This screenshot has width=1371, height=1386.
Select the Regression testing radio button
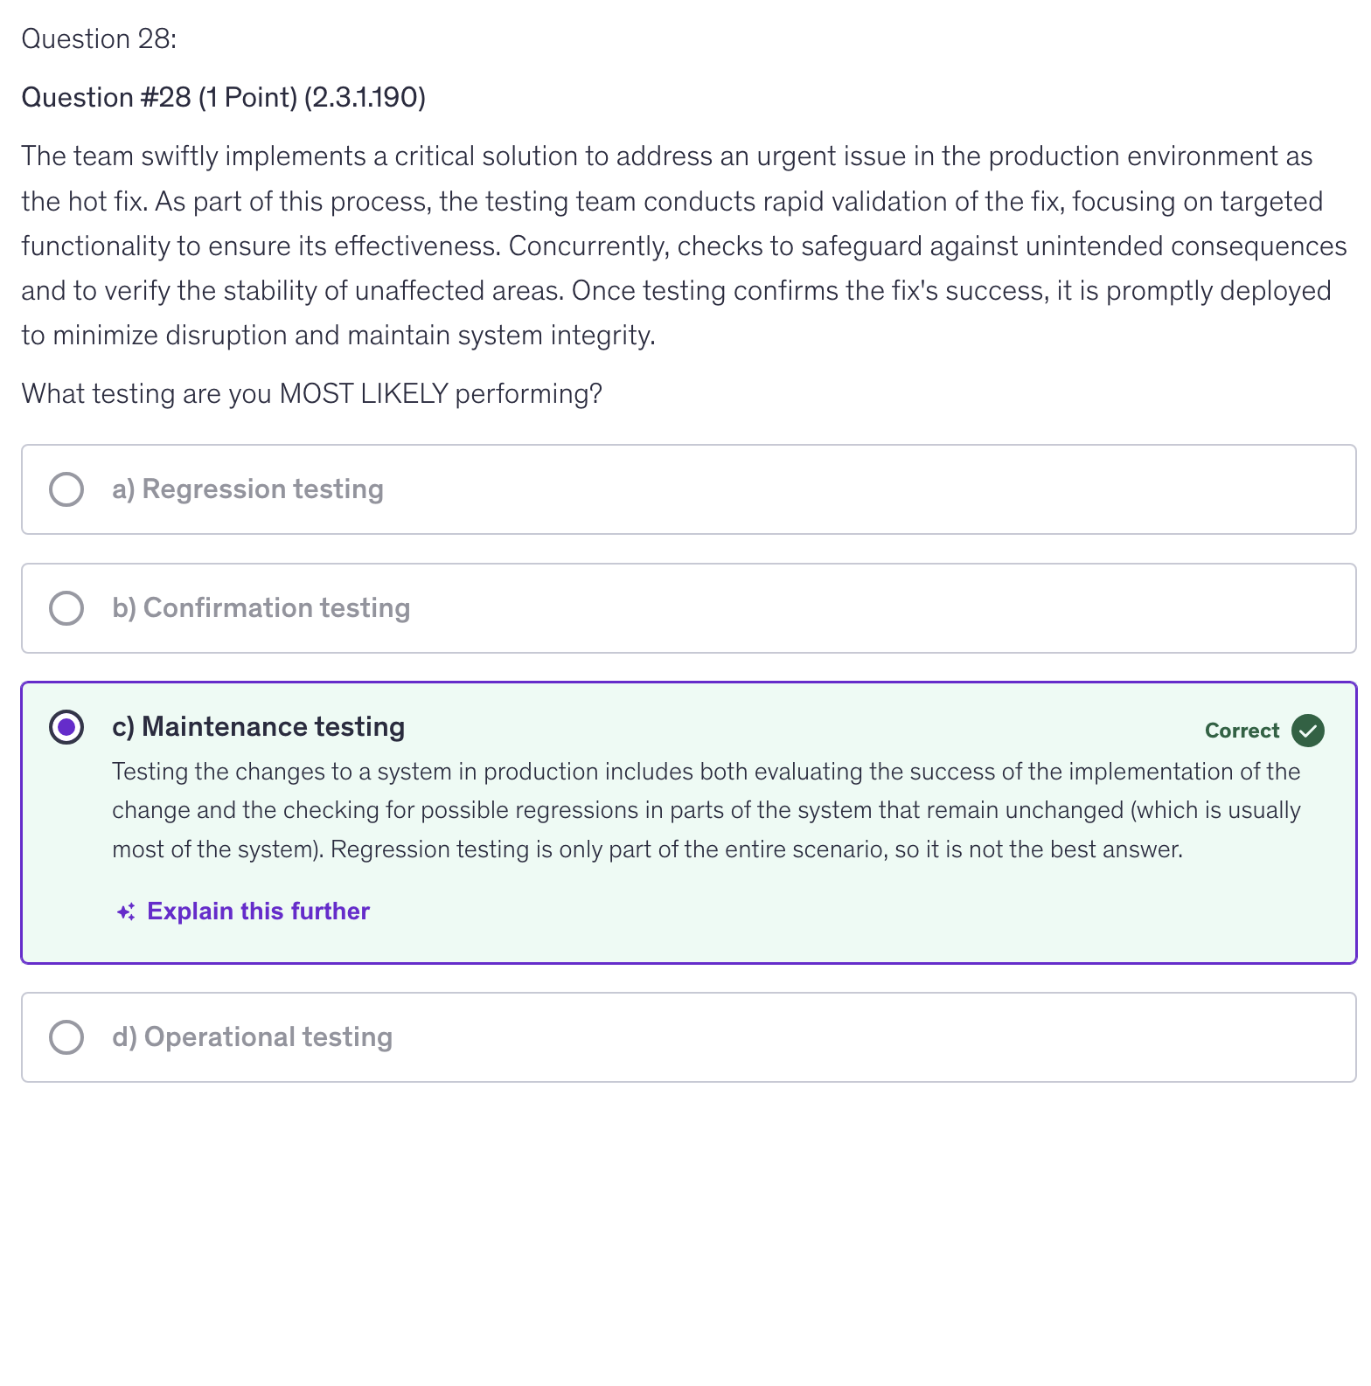click(x=66, y=489)
